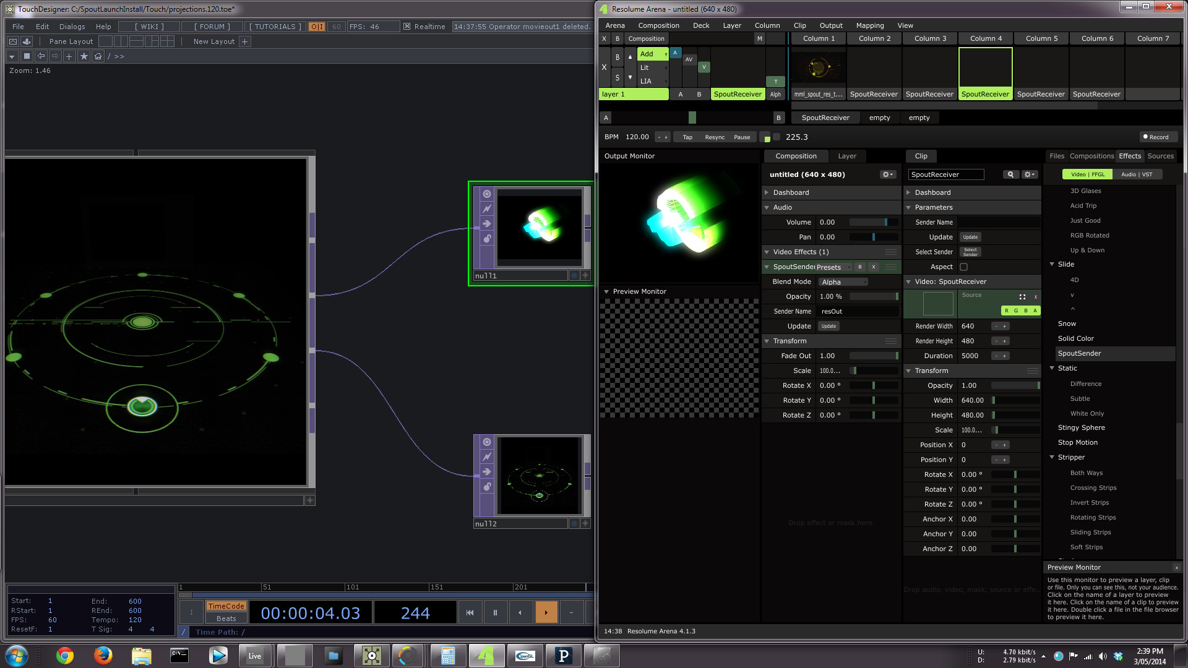Image resolution: width=1188 pixels, height=668 pixels.
Task: Switch the timeline display to TimeCode
Action: (226, 606)
